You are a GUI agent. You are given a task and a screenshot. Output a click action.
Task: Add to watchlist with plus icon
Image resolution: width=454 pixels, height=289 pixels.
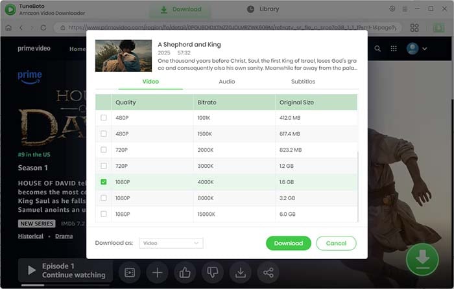pos(157,272)
